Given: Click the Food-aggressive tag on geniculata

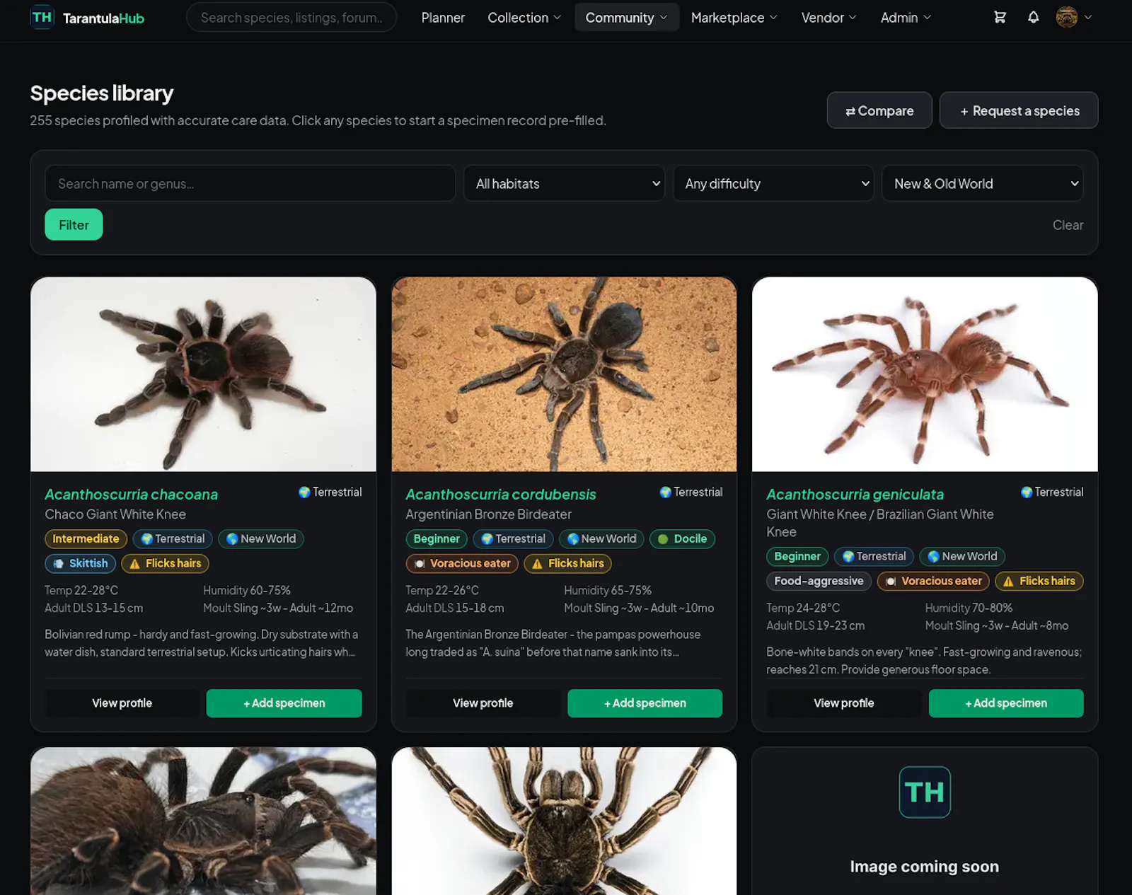Looking at the screenshot, I should click(x=819, y=581).
